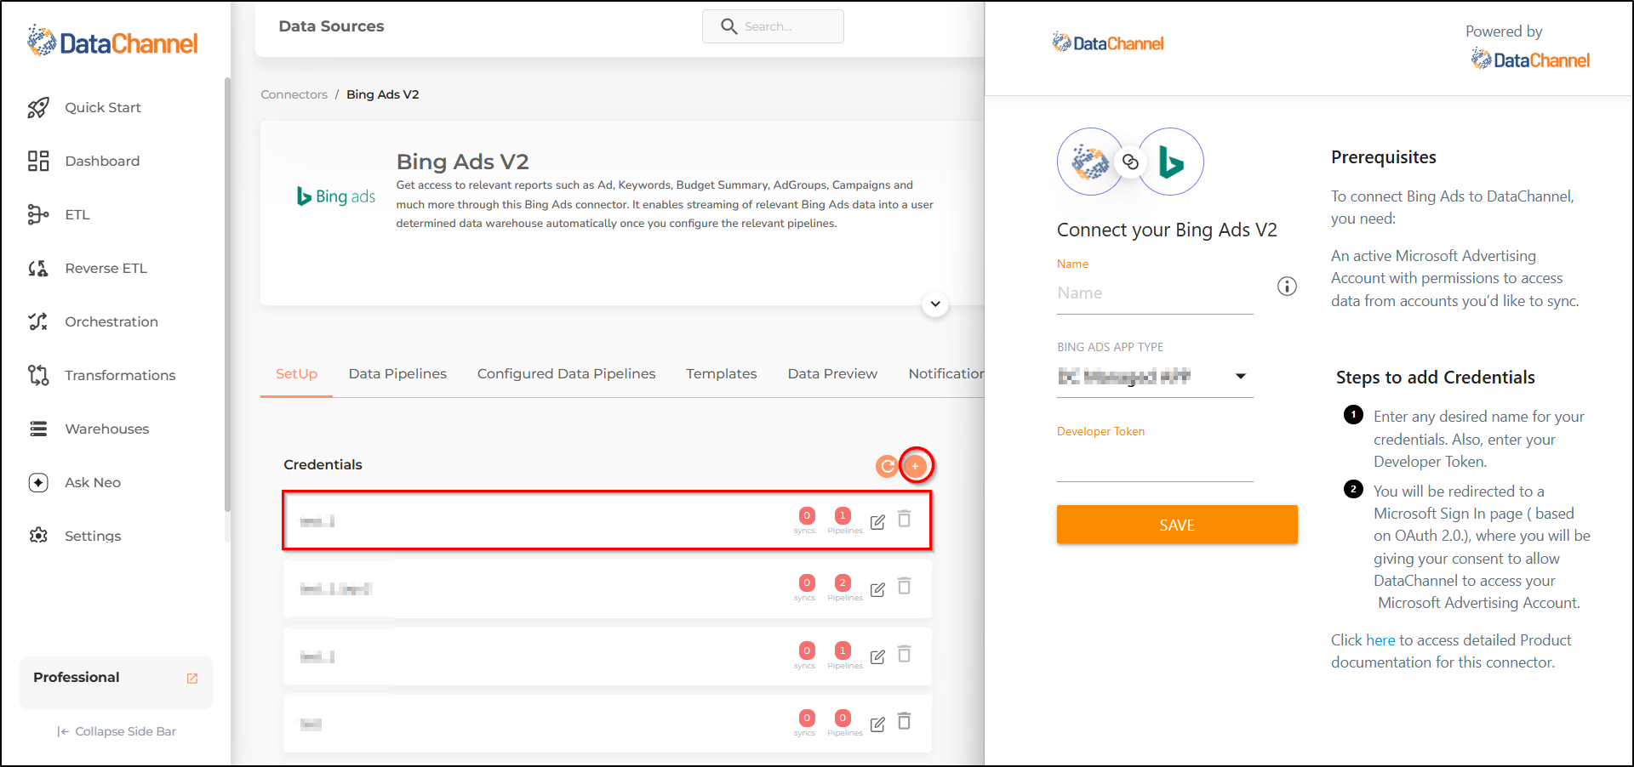The width and height of the screenshot is (1634, 767).
Task: Open Quick Start rocket icon
Action: (38, 108)
